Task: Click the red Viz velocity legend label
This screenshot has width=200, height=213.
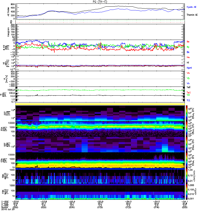Action: 188,73
